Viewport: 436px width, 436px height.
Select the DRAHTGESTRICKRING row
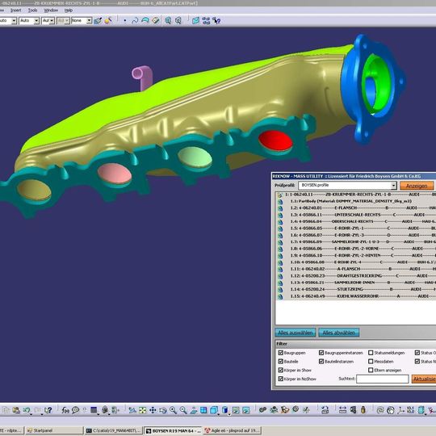(356, 275)
